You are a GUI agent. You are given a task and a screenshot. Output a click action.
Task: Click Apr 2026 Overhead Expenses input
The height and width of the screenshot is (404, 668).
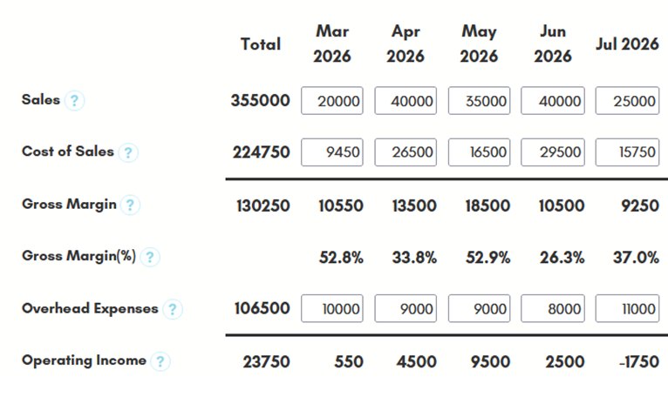click(406, 308)
